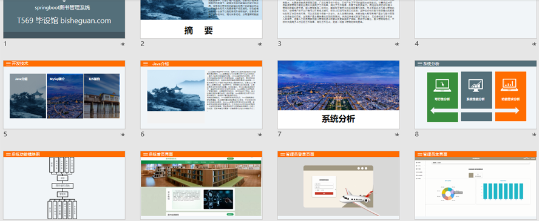
Task: Preview the transition star for slide 6
Action: point(260,134)
